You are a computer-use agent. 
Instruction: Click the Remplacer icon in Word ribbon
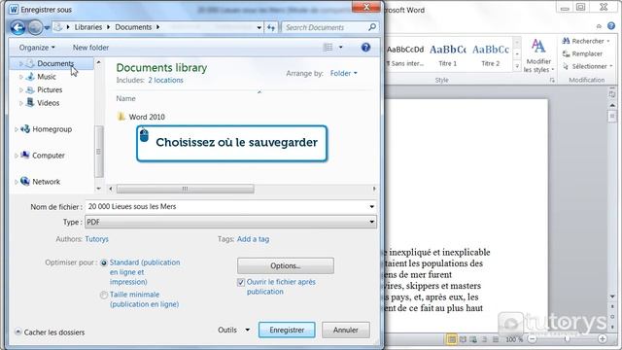pyautogui.click(x=566, y=53)
